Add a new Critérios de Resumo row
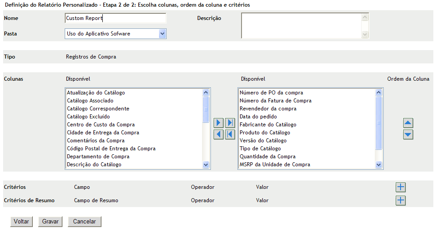The width and height of the screenshot is (436, 231). pyautogui.click(x=401, y=200)
